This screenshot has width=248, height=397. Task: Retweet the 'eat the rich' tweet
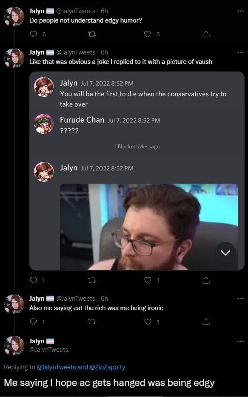coord(92,322)
